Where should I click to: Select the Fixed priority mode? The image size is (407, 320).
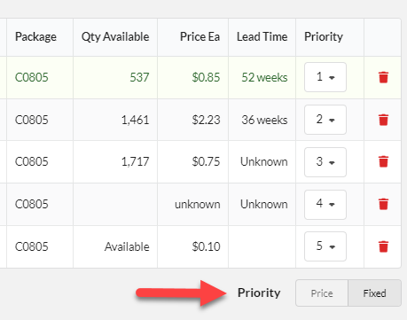(374, 293)
